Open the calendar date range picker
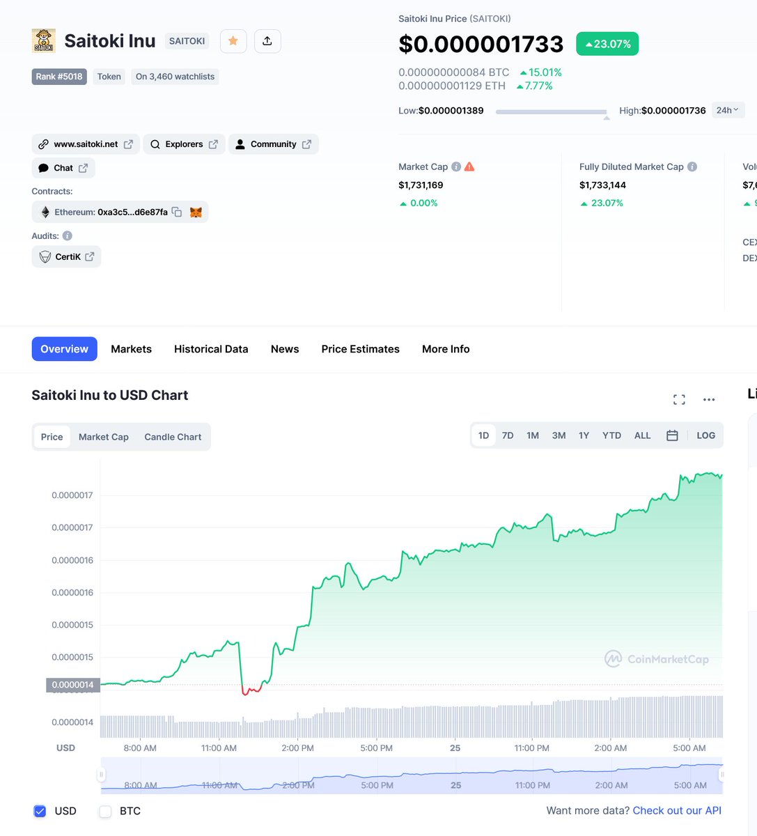Image resolution: width=757 pixels, height=836 pixels. (672, 435)
